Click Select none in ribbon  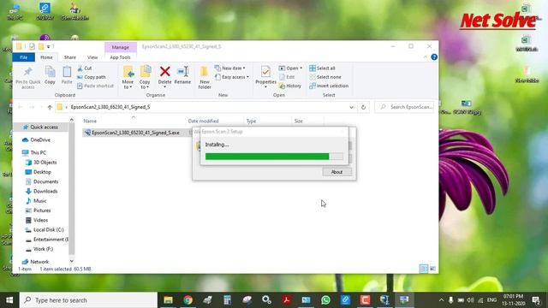coord(325,77)
